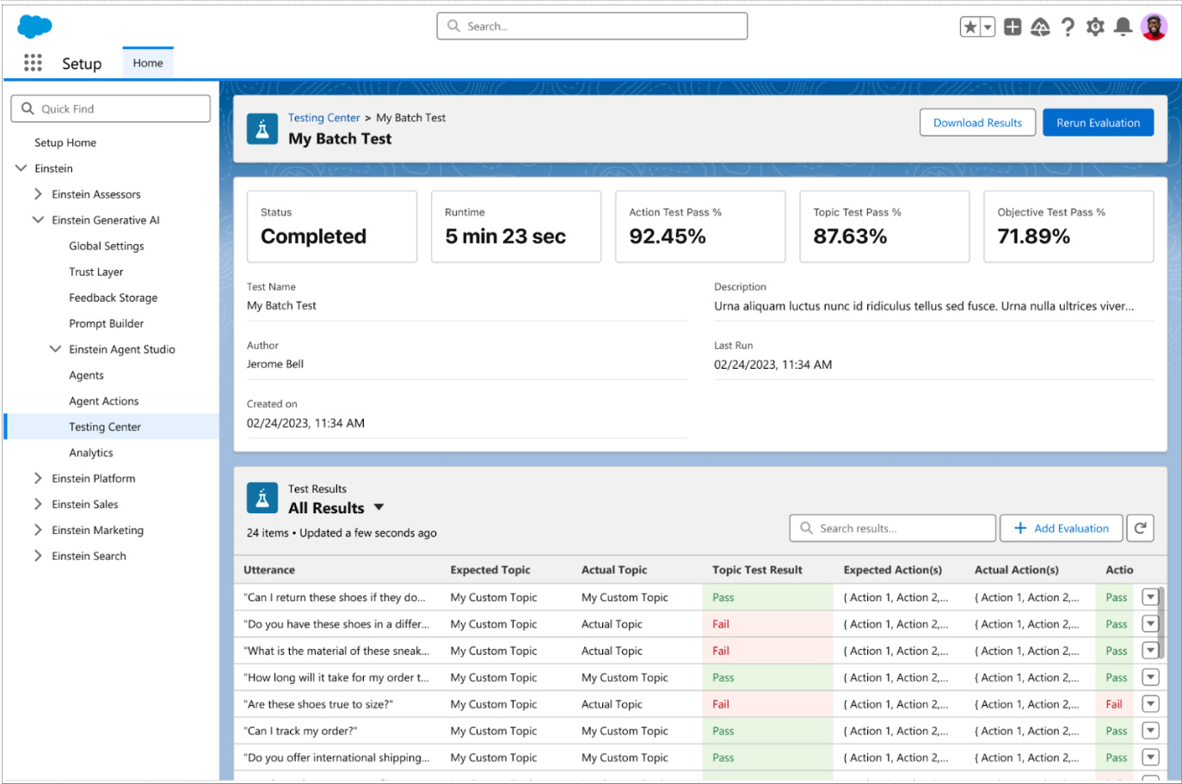Open the All Results list view dropdown
The height and width of the screenshot is (784, 1182).
click(x=379, y=507)
